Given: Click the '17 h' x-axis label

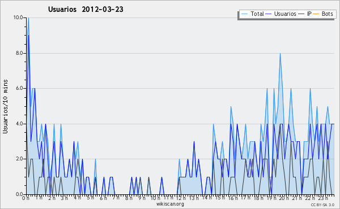Looking at the screenshot, I should pyautogui.click(x=245, y=198).
